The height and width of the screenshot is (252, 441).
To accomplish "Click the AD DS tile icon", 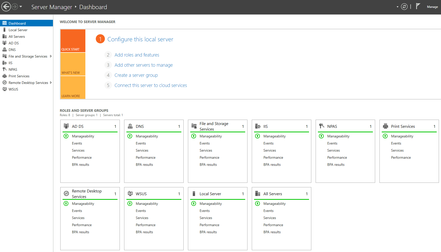I will click(66, 126).
